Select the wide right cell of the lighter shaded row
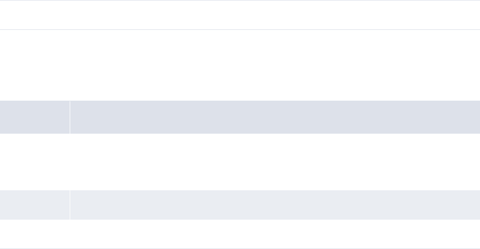480x249 pixels. tap(275, 205)
